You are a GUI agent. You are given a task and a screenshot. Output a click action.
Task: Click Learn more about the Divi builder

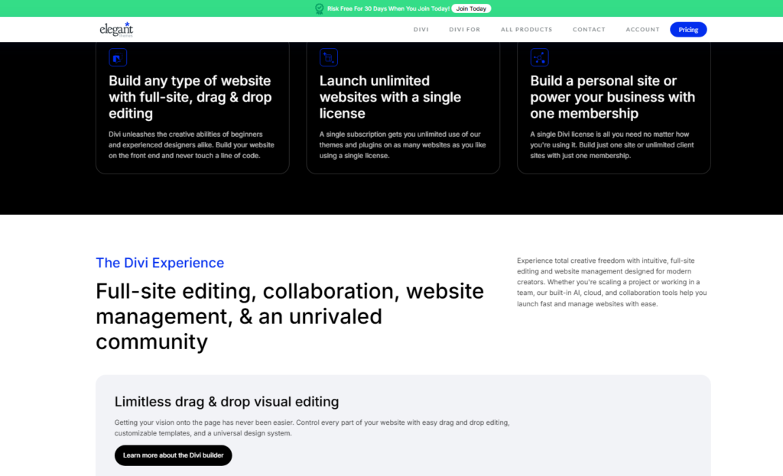coord(174,455)
